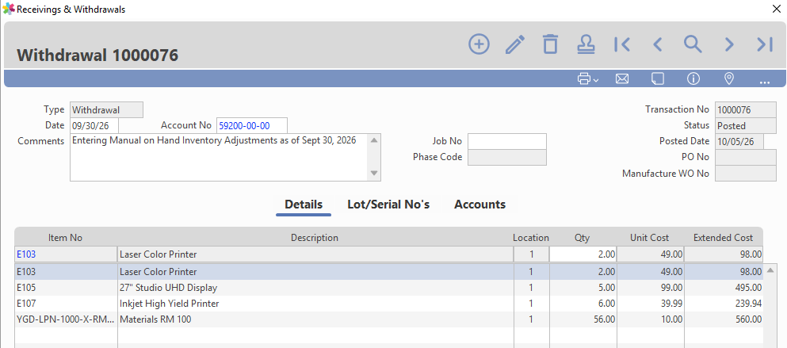This screenshot has height=348, width=787.
Task: Click the 239.94 extended cost cell
Action: click(724, 304)
